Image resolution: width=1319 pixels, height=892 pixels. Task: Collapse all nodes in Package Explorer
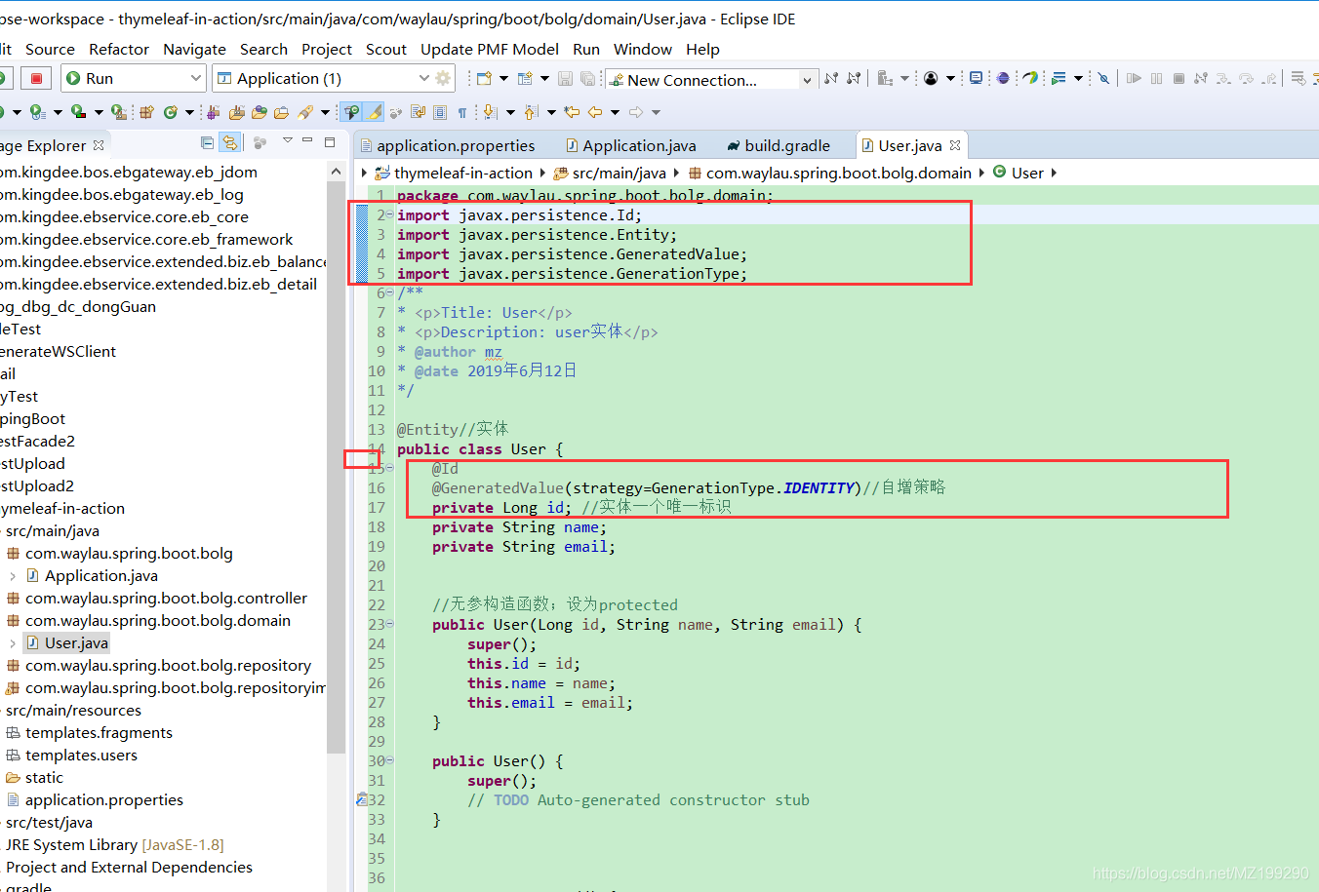[x=207, y=143]
